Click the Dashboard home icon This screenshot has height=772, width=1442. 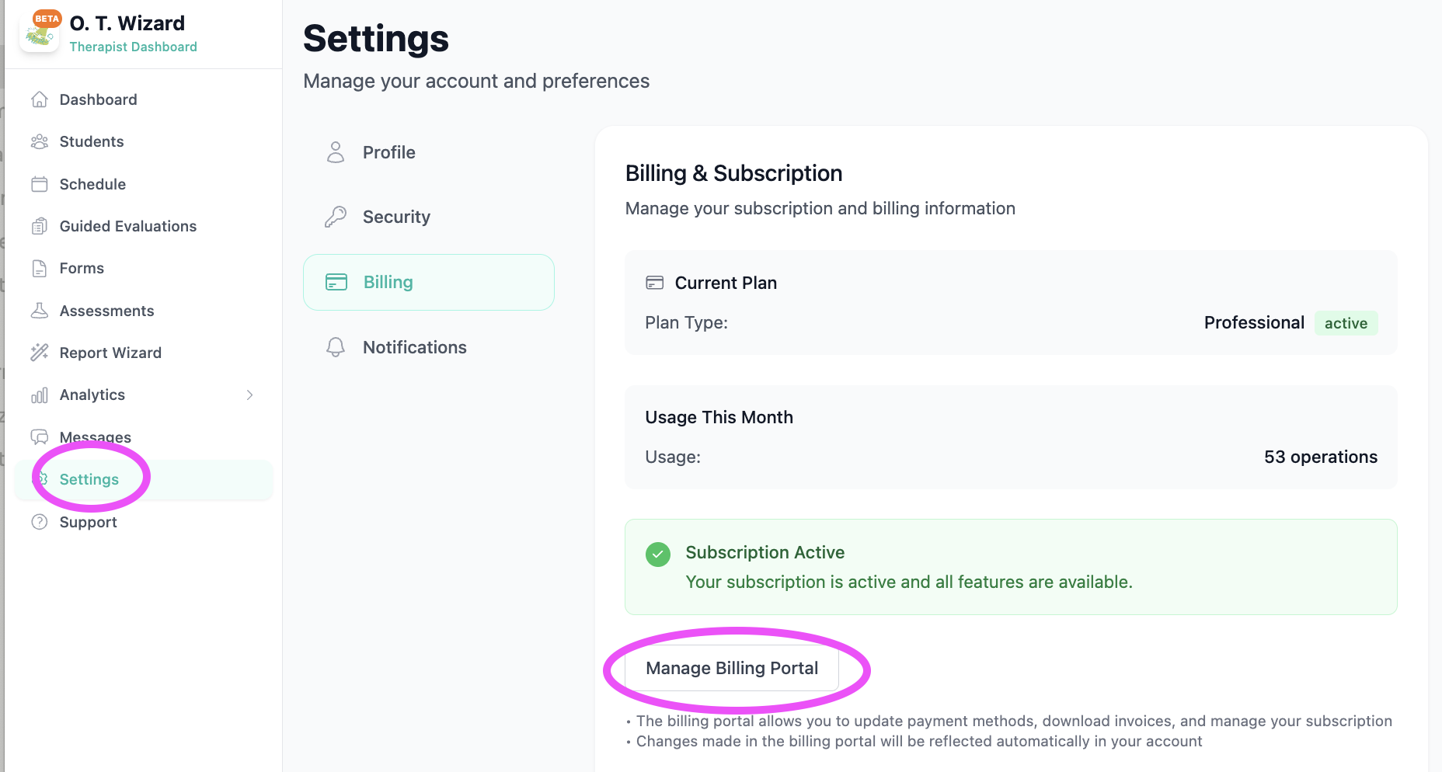(x=40, y=99)
